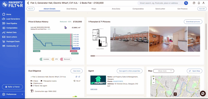Click the Property Filter logo
The image size is (208, 99).
pyautogui.click(x=12, y=4)
